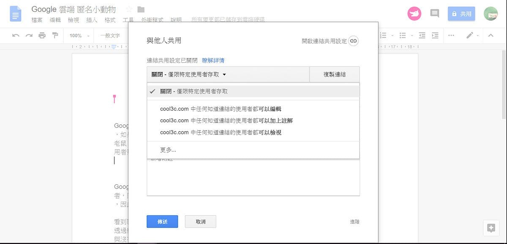507x244 pixels.
Task: Select 關閉 - 僅限特定使用者存取 option
Action: 253,91
